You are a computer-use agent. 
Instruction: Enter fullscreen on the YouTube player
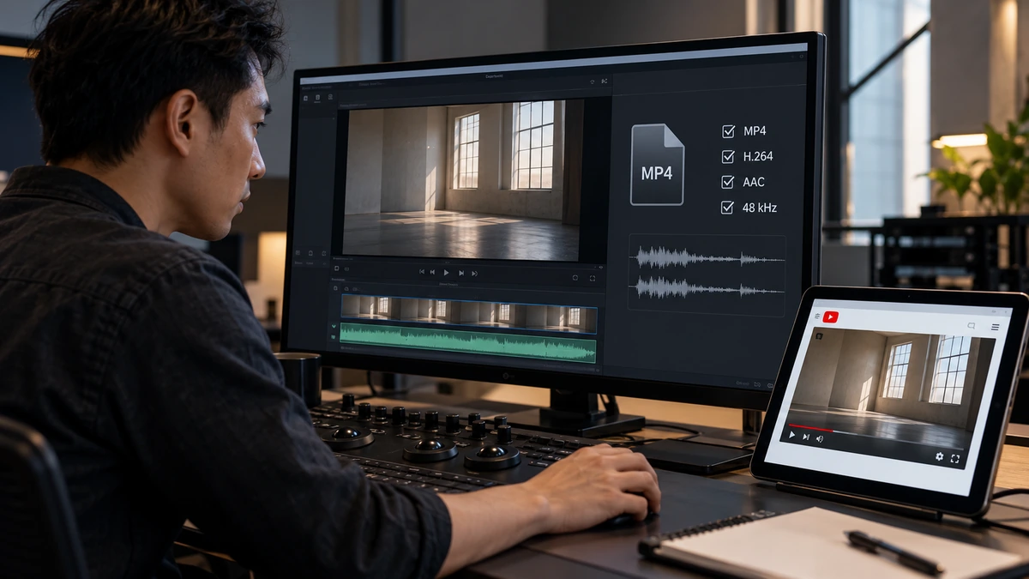coord(955,458)
